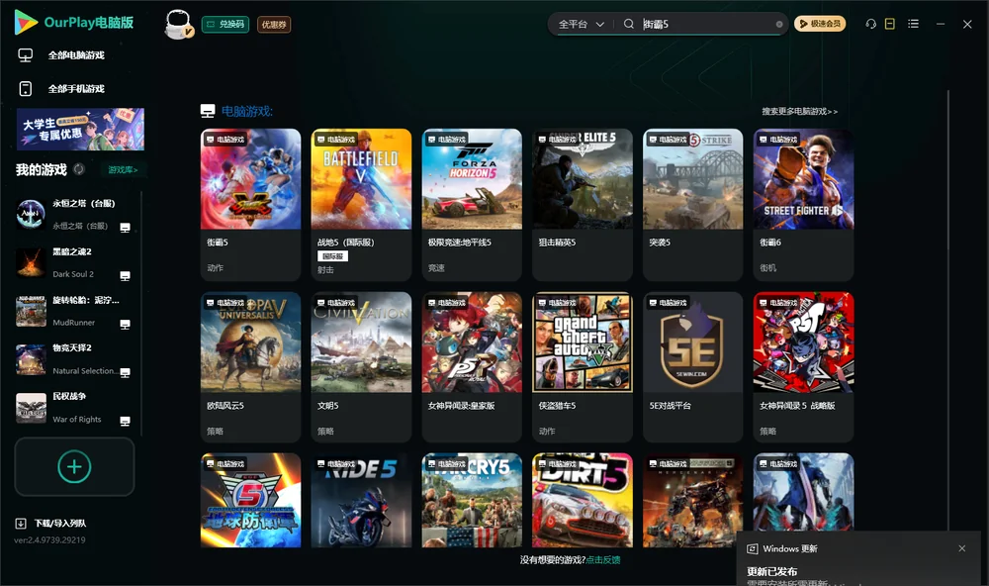Click the search magnifier icon
The image size is (989, 586).
click(x=628, y=24)
